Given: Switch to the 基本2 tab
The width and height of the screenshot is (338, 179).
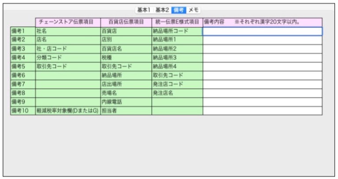Looking at the screenshot, I should (x=162, y=10).
